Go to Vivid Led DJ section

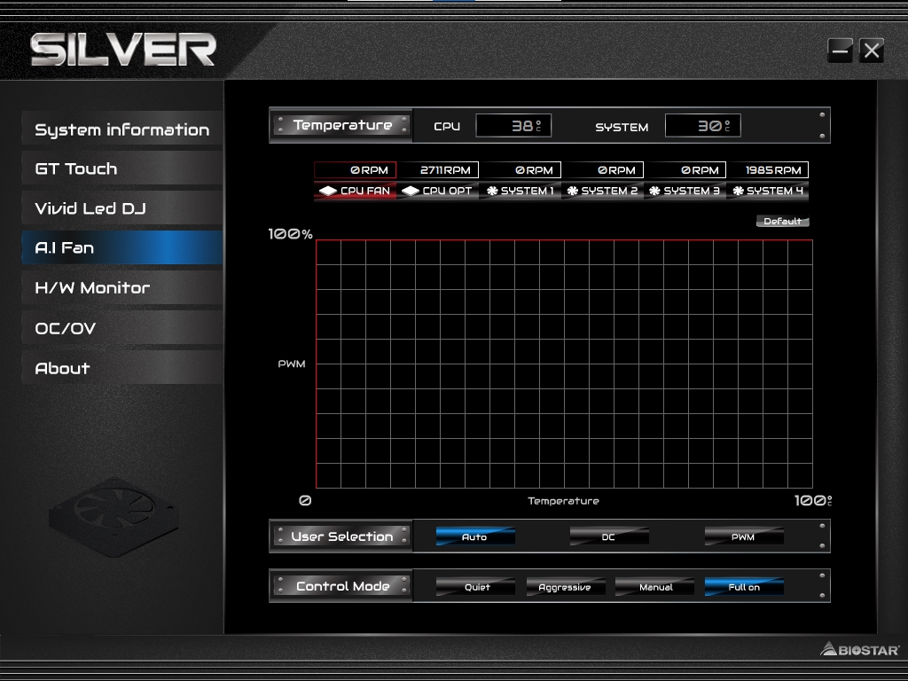122,207
